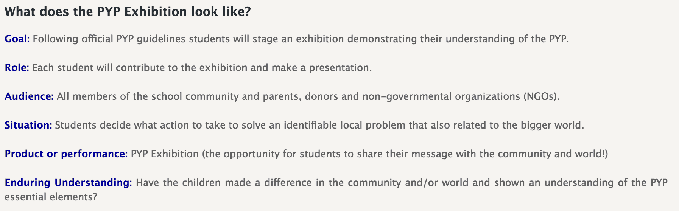
Task: Click "PYP Exhibition" after Product or performance
Action: tap(165, 154)
